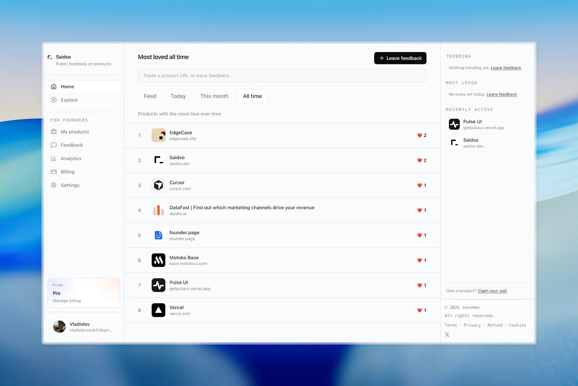This screenshot has height=386, width=578.
Task: Click the heart icon on the Vercel row
Action: click(x=420, y=310)
